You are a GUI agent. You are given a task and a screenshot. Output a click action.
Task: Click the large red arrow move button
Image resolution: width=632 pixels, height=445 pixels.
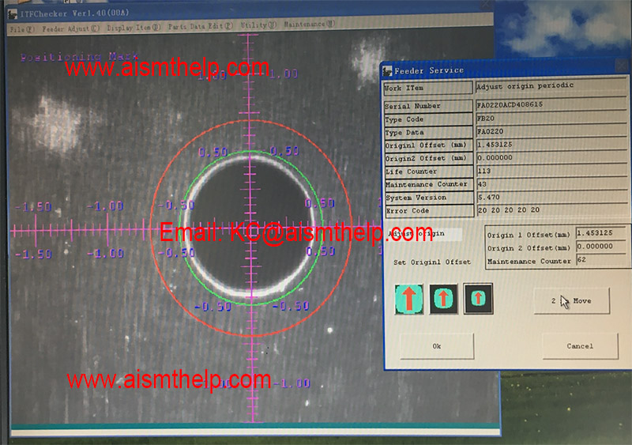pos(409,300)
